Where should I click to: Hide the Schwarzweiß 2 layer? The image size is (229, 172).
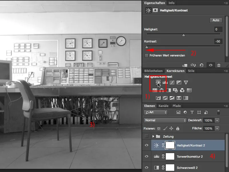[147, 167]
